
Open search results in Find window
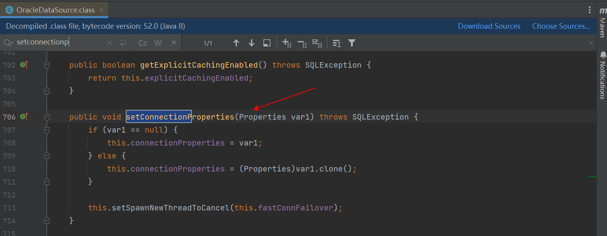click(267, 43)
